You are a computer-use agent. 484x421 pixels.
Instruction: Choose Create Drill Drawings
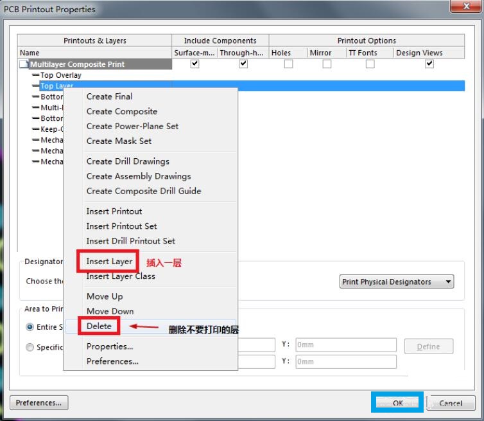(128, 161)
